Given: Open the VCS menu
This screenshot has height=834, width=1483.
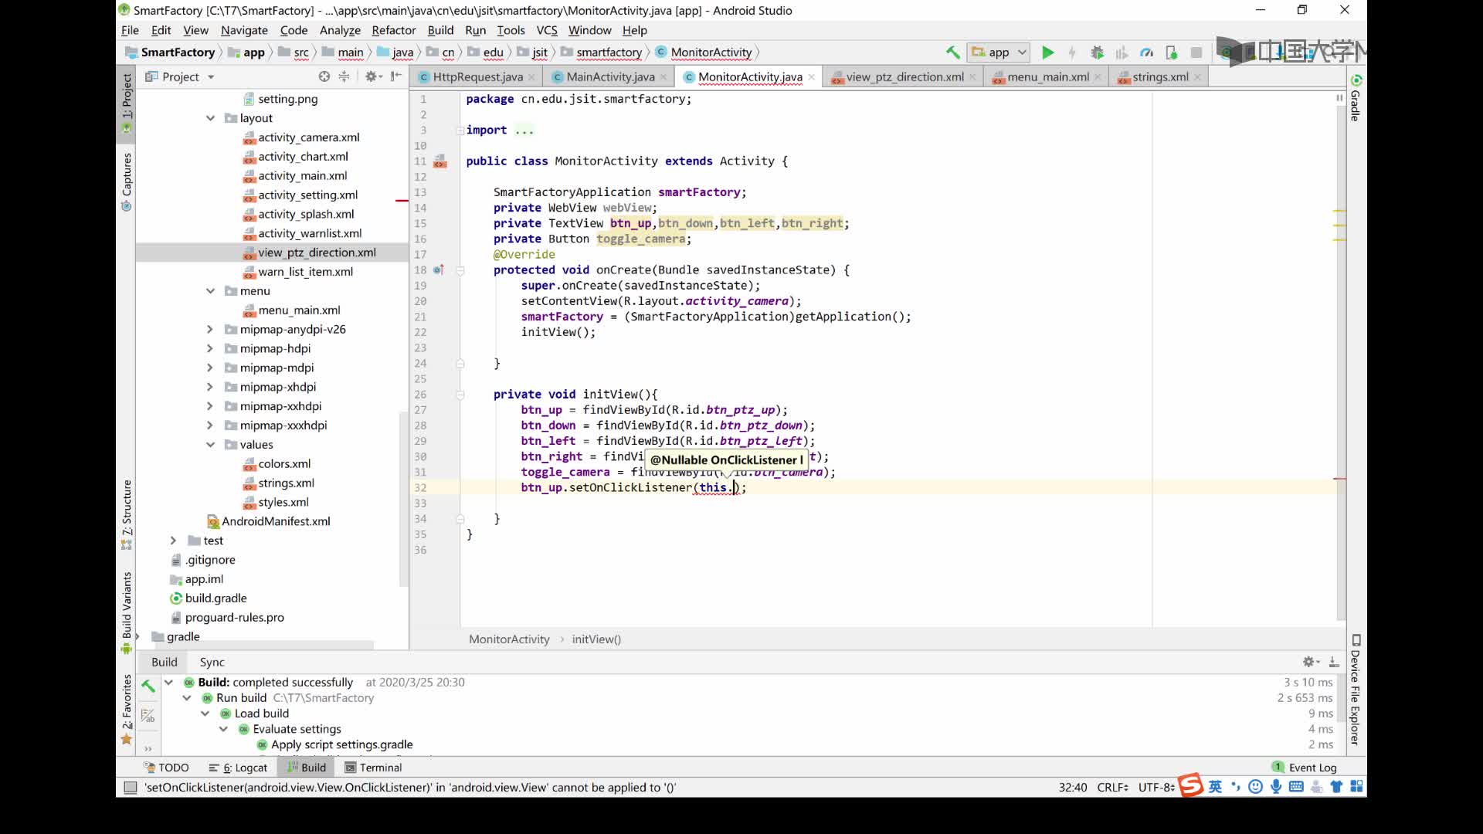Looking at the screenshot, I should (x=546, y=30).
